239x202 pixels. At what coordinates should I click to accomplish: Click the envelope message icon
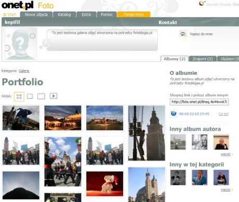183,34
